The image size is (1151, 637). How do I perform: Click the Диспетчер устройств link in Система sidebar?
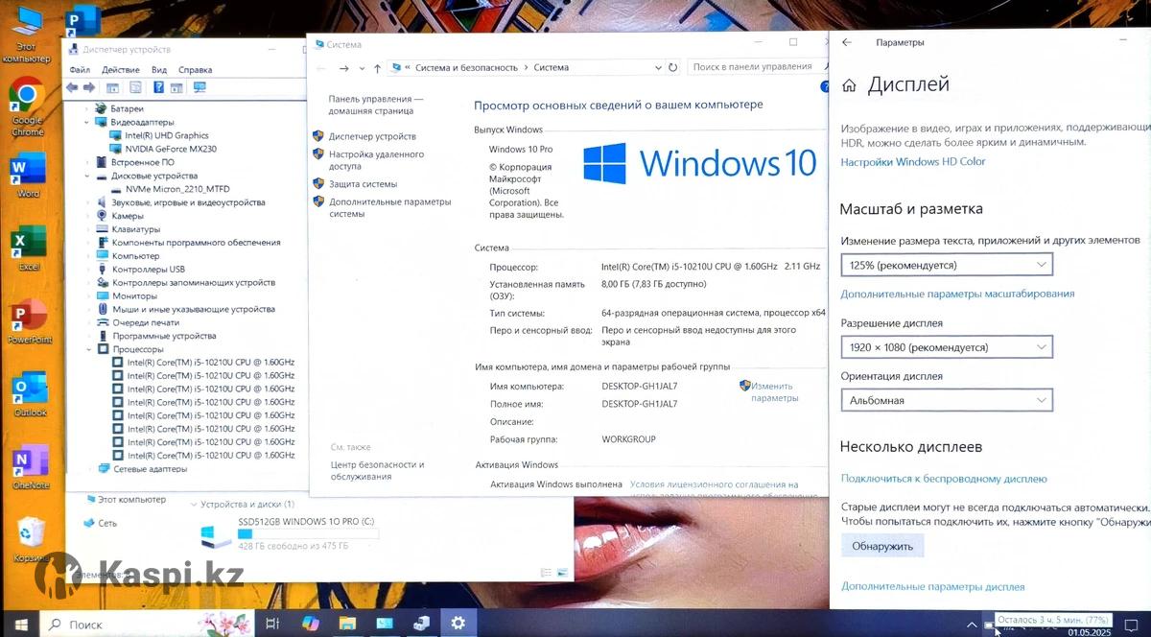[372, 136]
